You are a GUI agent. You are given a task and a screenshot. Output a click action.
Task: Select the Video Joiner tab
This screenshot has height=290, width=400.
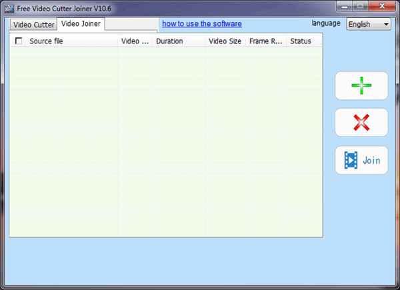[80, 24]
